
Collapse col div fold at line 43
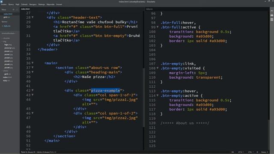(33, 95)
